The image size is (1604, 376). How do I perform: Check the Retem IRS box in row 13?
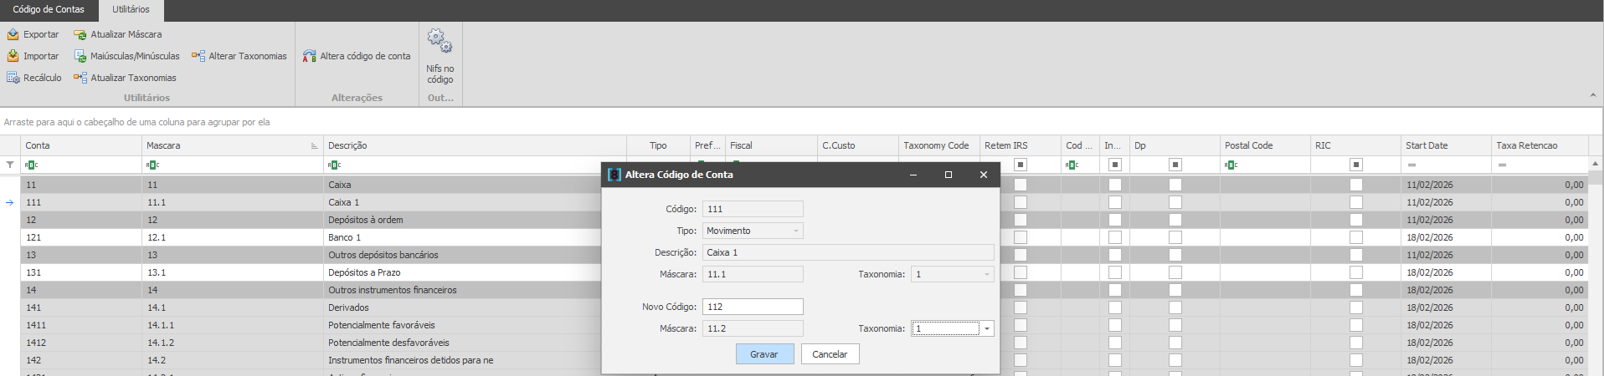[x=1020, y=255]
